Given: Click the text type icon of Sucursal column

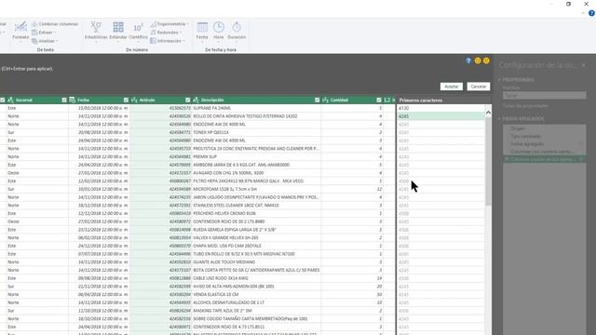Looking at the screenshot, I should [x=10, y=100].
